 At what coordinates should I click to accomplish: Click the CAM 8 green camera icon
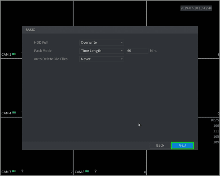[x=87, y=171]
